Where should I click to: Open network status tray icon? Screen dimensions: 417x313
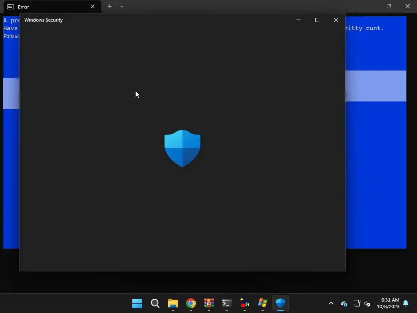click(357, 303)
